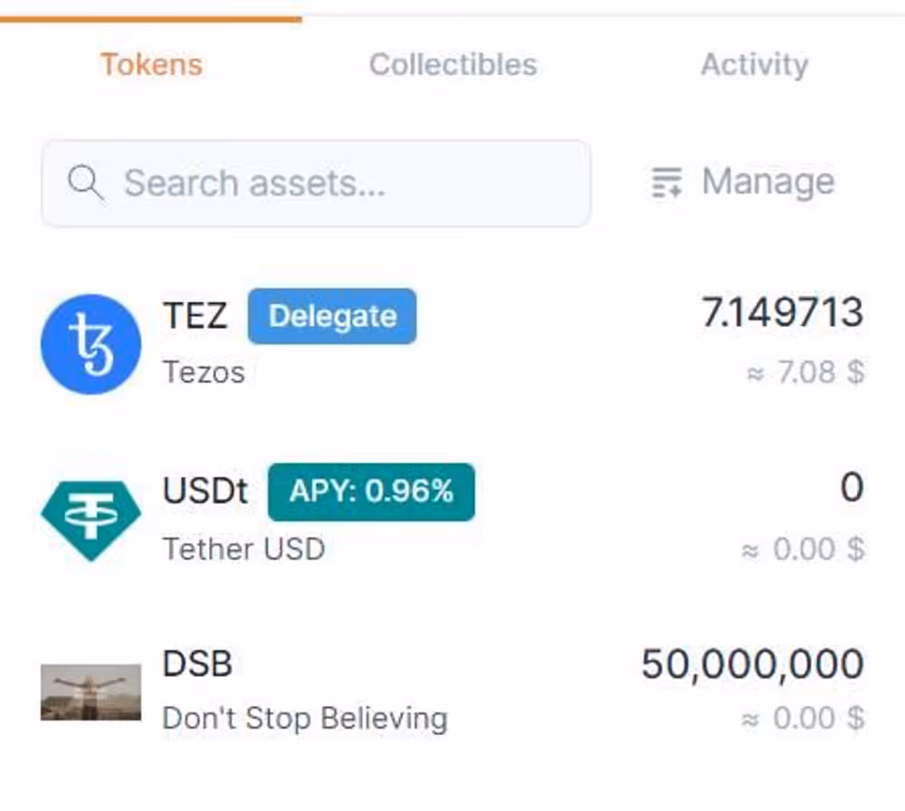Stay on the Tokens tab

pos(151,63)
